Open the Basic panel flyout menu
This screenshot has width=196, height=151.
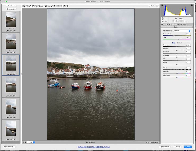[192, 27]
